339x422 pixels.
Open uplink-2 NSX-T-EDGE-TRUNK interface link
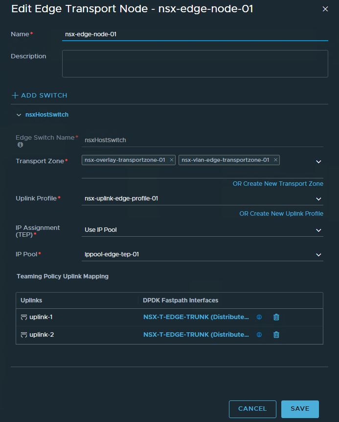(x=196, y=335)
